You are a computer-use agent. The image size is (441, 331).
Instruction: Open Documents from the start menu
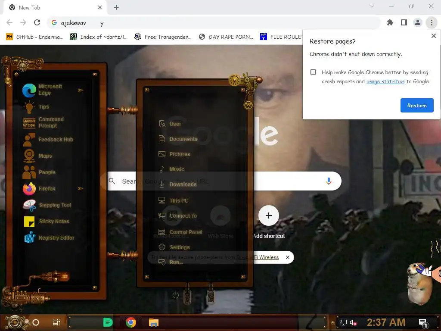178,139
